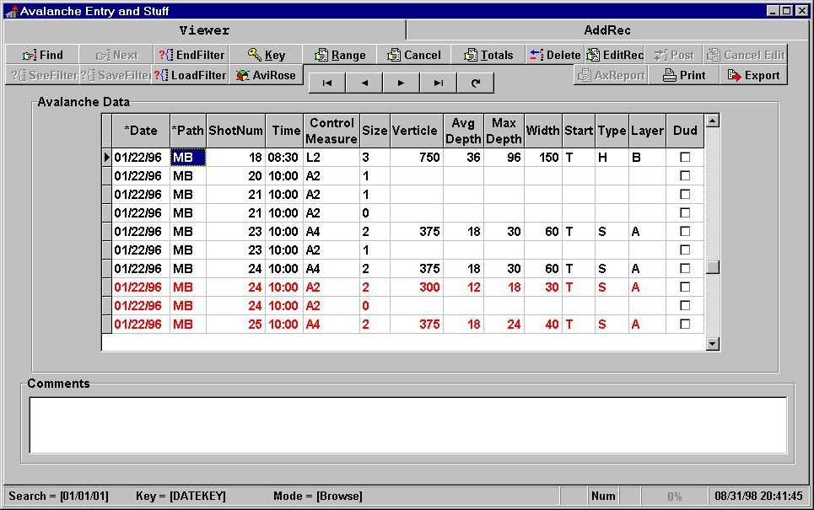Click the Export button
Image resolution: width=814 pixels, height=510 pixels.
point(752,75)
